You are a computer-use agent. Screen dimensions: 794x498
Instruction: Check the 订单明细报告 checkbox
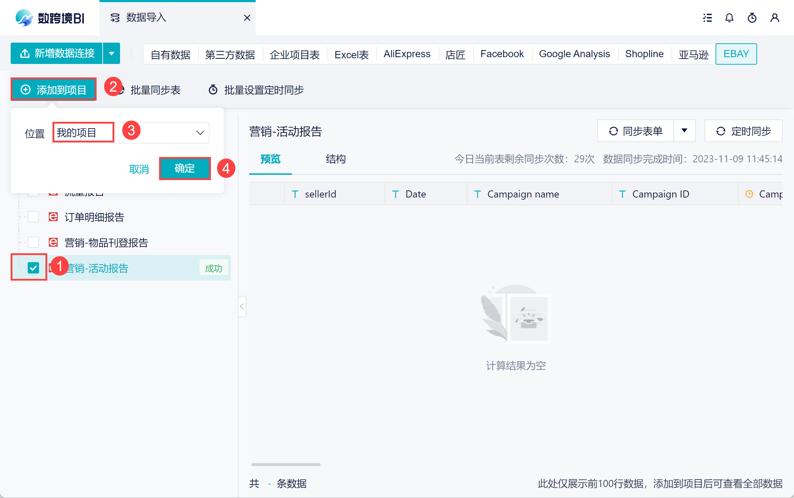[x=33, y=217]
